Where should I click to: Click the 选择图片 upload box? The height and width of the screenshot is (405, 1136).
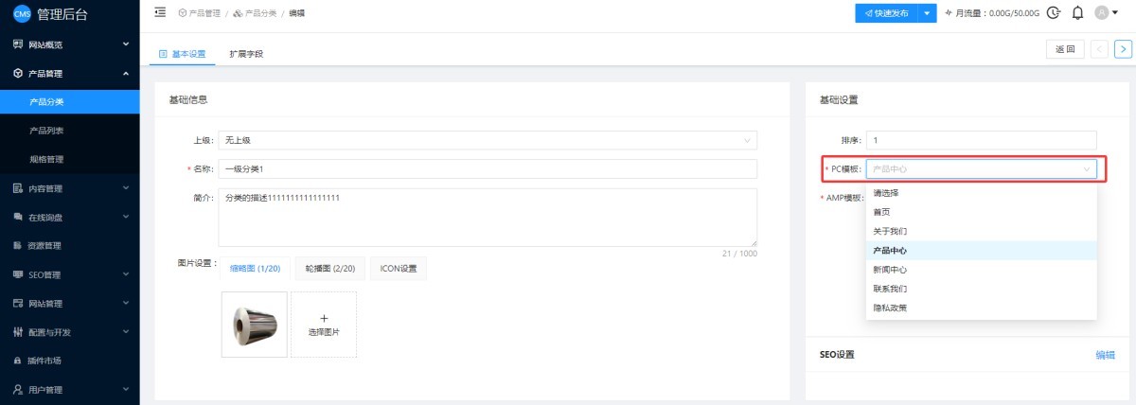tap(324, 325)
